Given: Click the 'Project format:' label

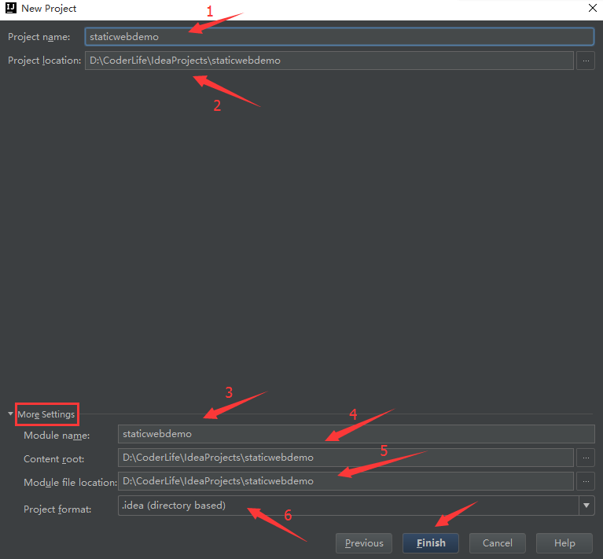Looking at the screenshot, I should [x=57, y=509].
